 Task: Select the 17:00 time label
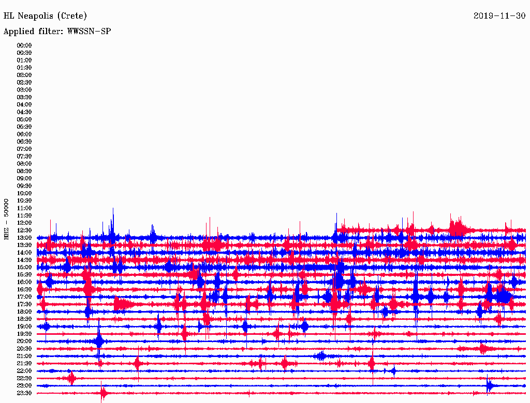24,297
